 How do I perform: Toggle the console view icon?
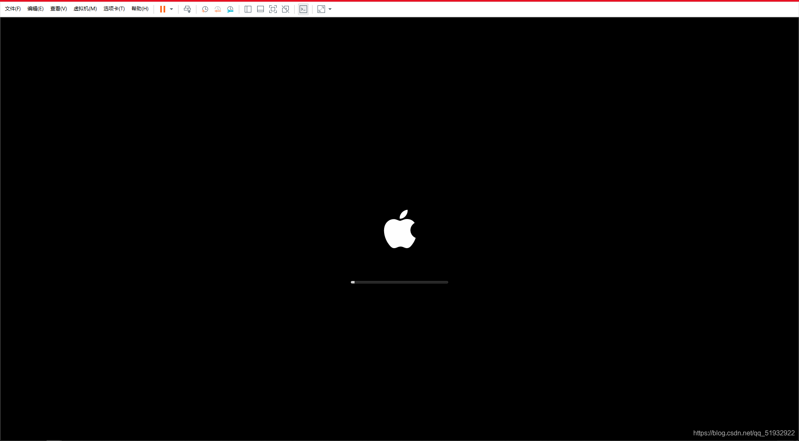tap(303, 9)
